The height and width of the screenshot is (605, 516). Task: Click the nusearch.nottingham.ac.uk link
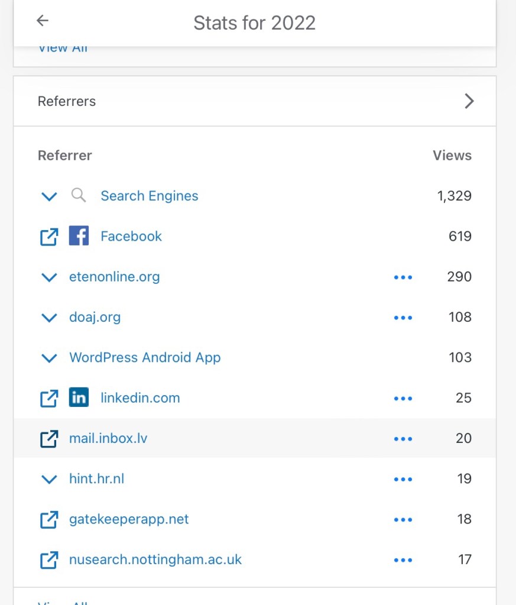click(x=155, y=559)
